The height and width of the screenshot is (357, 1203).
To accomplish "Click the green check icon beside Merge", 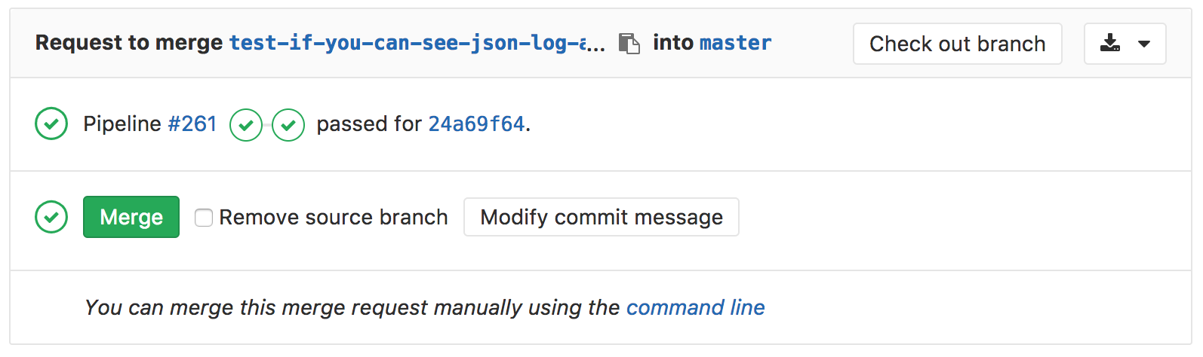I will pyautogui.click(x=51, y=218).
